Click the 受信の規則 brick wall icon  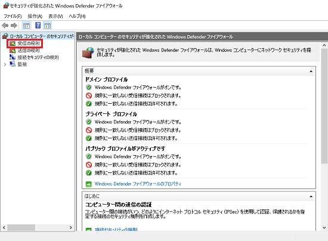click(13, 44)
